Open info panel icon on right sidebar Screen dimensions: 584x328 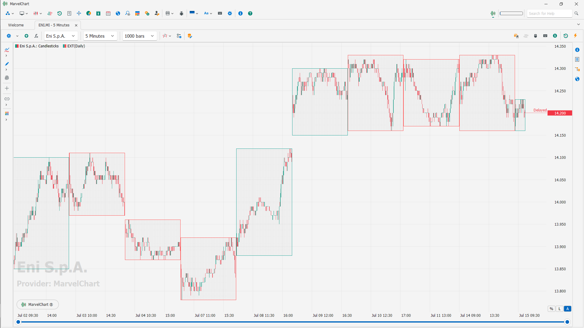577,50
